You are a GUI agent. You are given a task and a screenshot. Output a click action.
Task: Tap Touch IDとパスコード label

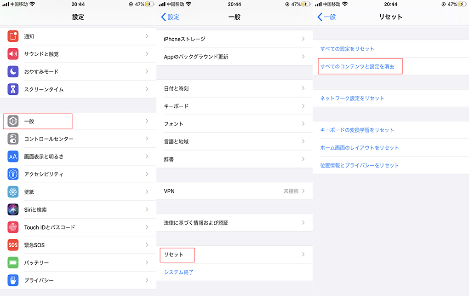coord(50,227)
